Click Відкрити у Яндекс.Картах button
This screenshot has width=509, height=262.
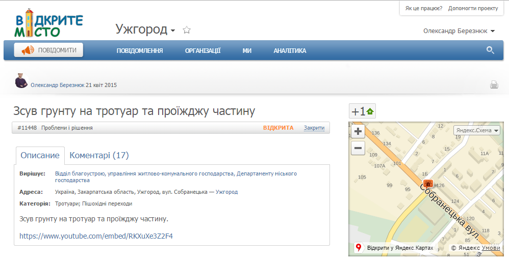pos(394,248)
